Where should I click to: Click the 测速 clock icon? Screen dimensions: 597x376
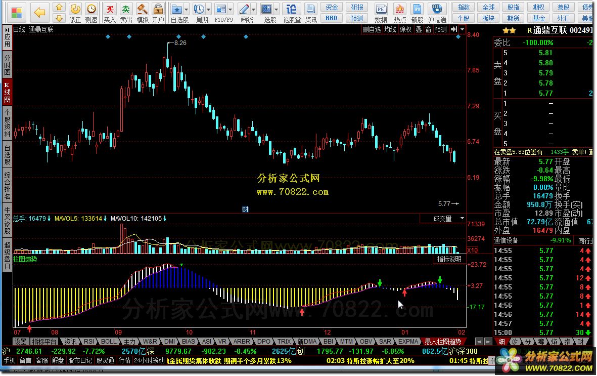coord(91,9)
